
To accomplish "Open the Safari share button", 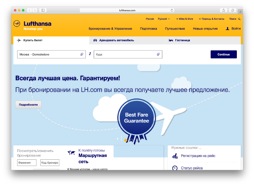I will [224, 10].
